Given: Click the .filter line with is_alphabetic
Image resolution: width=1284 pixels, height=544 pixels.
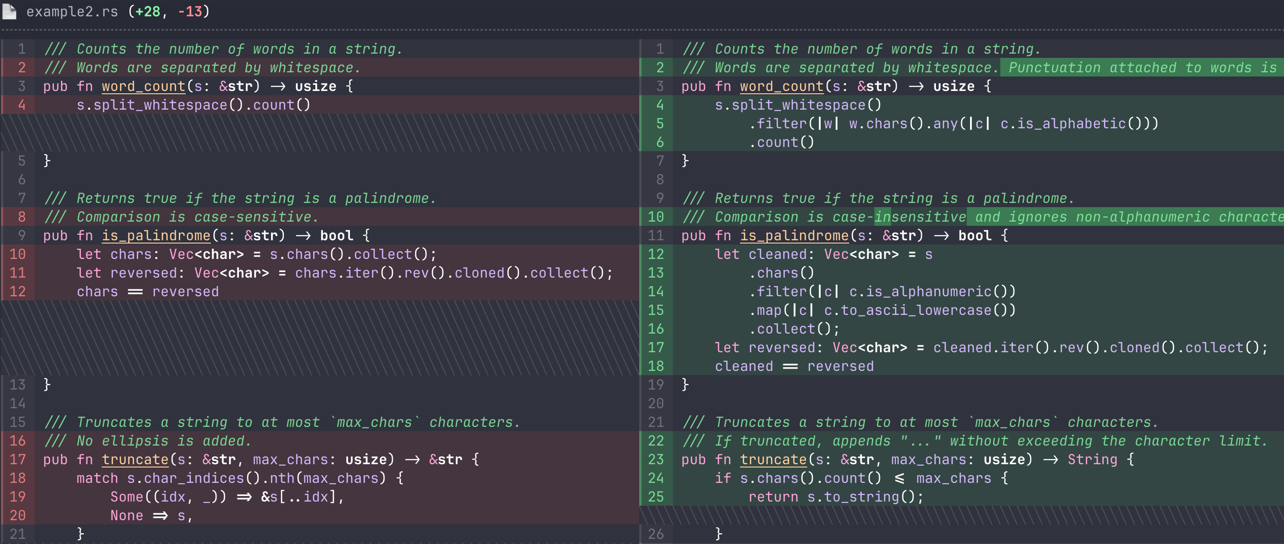Looking at the screenshot, I should coord(953,124).
